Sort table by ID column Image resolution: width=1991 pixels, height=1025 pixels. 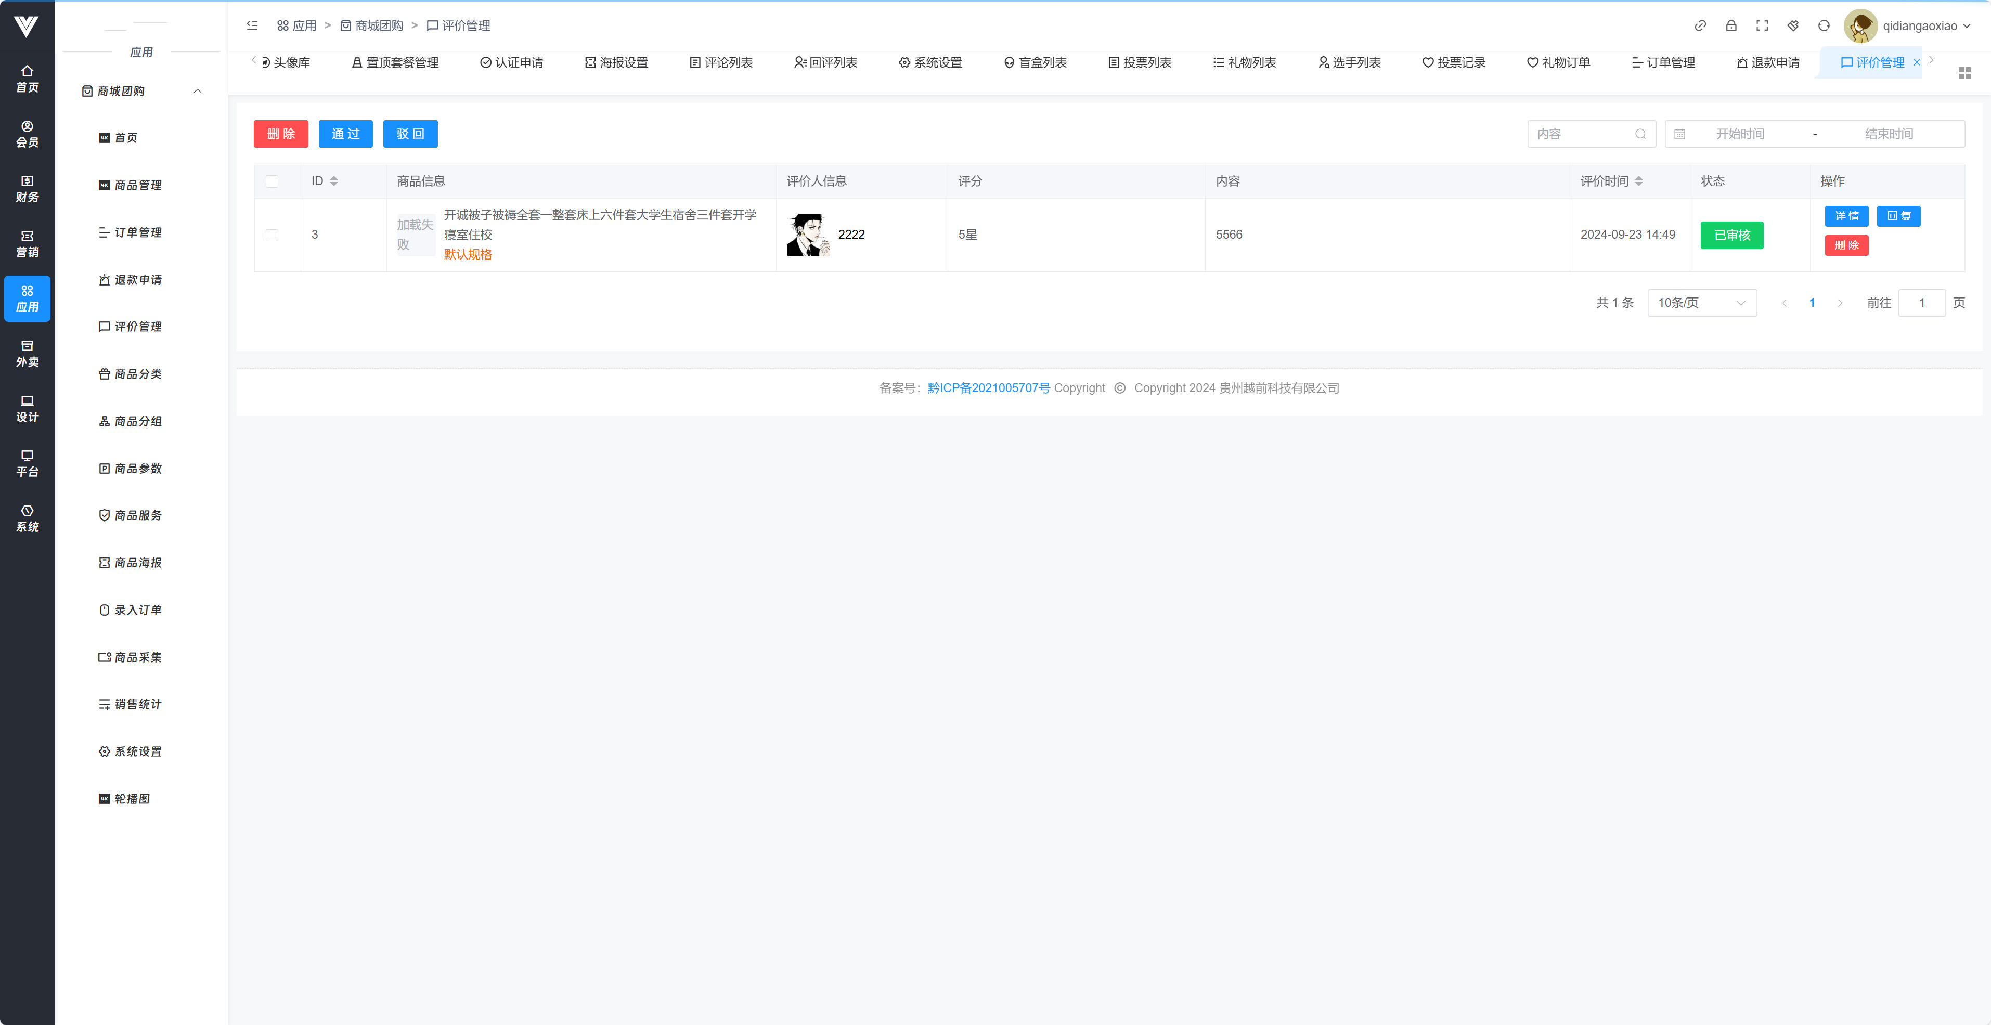tap(333, 181)
